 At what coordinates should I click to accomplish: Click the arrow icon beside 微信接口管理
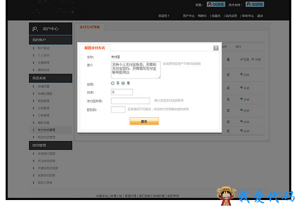[x=33, y=154]
